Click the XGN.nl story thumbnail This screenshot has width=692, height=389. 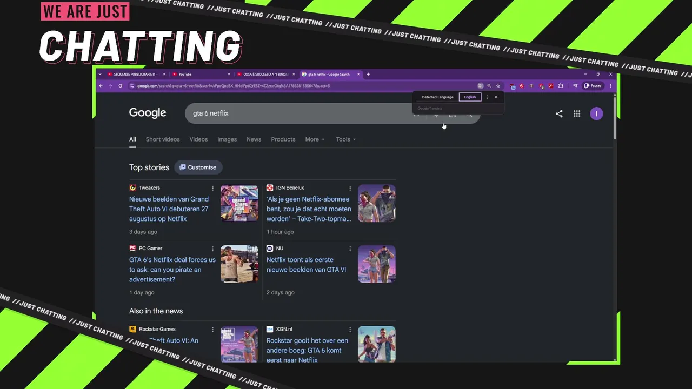[x=377, y=344]
